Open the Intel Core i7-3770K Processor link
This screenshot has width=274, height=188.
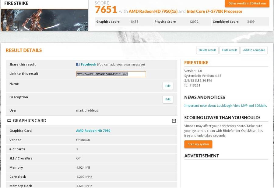click(x=214, y=11)
